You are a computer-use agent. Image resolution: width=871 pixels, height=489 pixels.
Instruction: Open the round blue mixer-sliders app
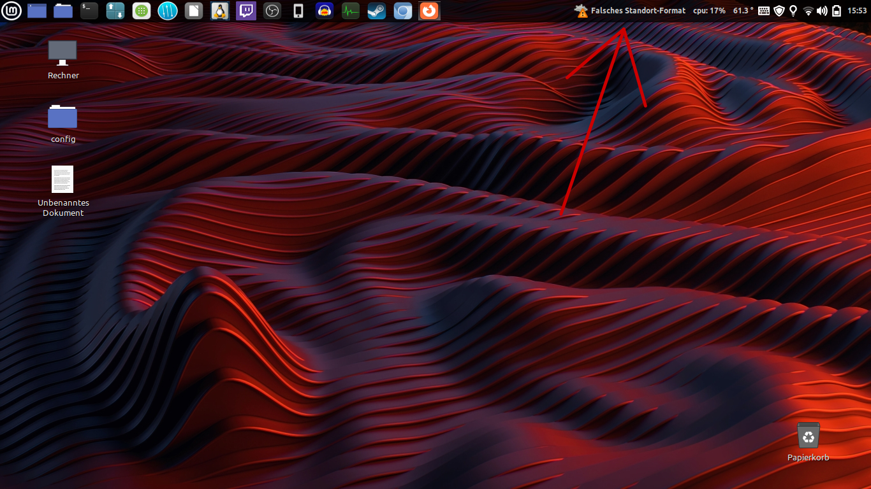click(168, 10)
